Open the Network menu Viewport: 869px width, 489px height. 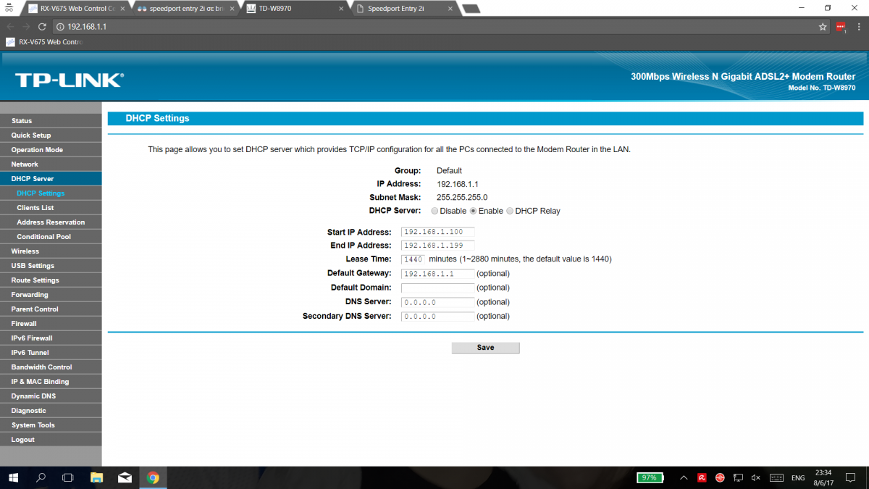click(x=51, y=164)
